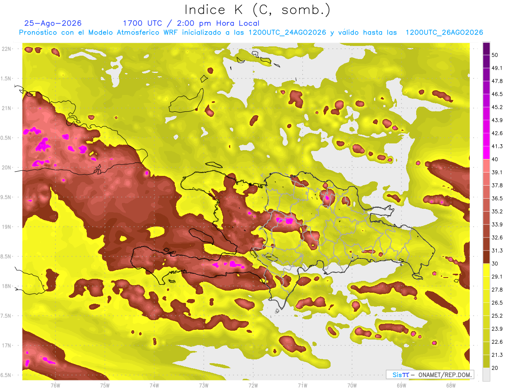Click the colorbar value "49.1"
The image size is (506, 391).
(497, 68)
